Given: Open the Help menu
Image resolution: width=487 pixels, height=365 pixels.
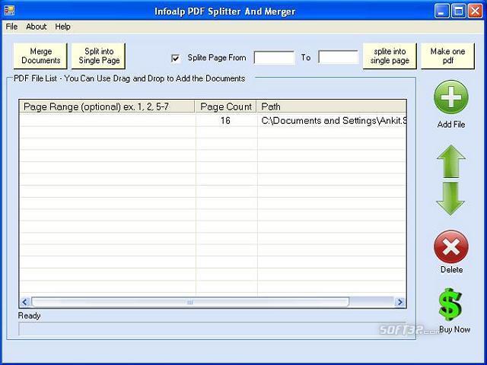Looking at the screenshot, I should pyautogui.click(x=62, y=27).
